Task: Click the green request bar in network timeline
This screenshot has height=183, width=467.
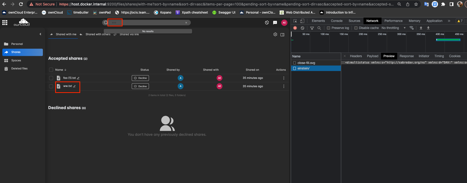Action: (448, 40)
